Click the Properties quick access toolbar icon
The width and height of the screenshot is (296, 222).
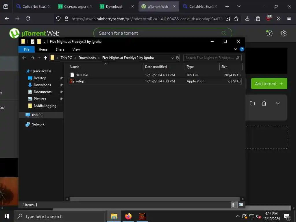(x=33, y=42)
